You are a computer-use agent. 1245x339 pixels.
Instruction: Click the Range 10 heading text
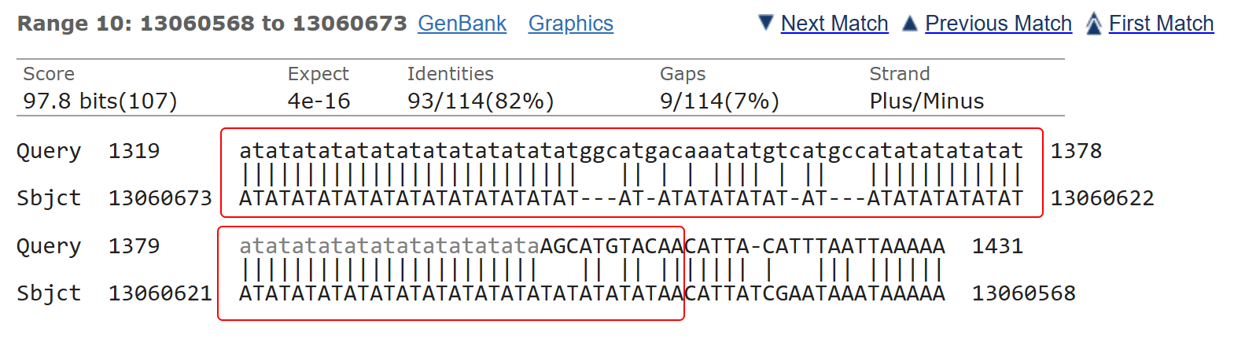click(x=212, y=24)
